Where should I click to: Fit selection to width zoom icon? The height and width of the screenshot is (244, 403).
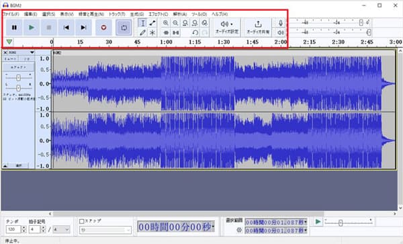185,23
